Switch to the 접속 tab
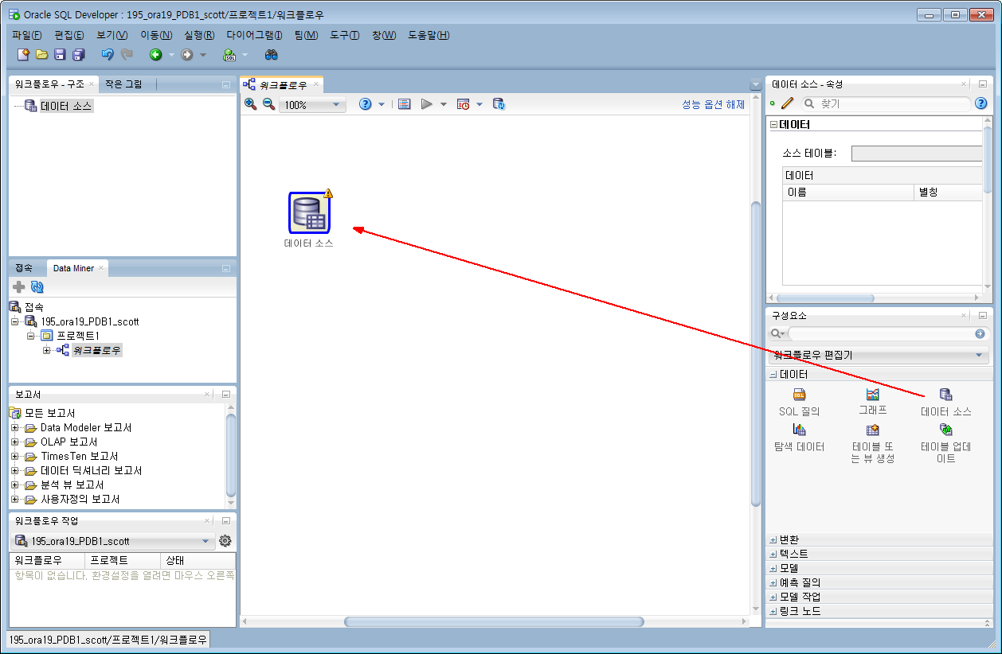 [x=24, y=268]
